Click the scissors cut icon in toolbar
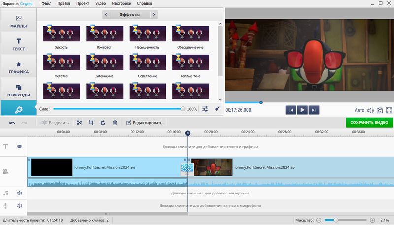 pyautogui.click(x=79, y=123)
